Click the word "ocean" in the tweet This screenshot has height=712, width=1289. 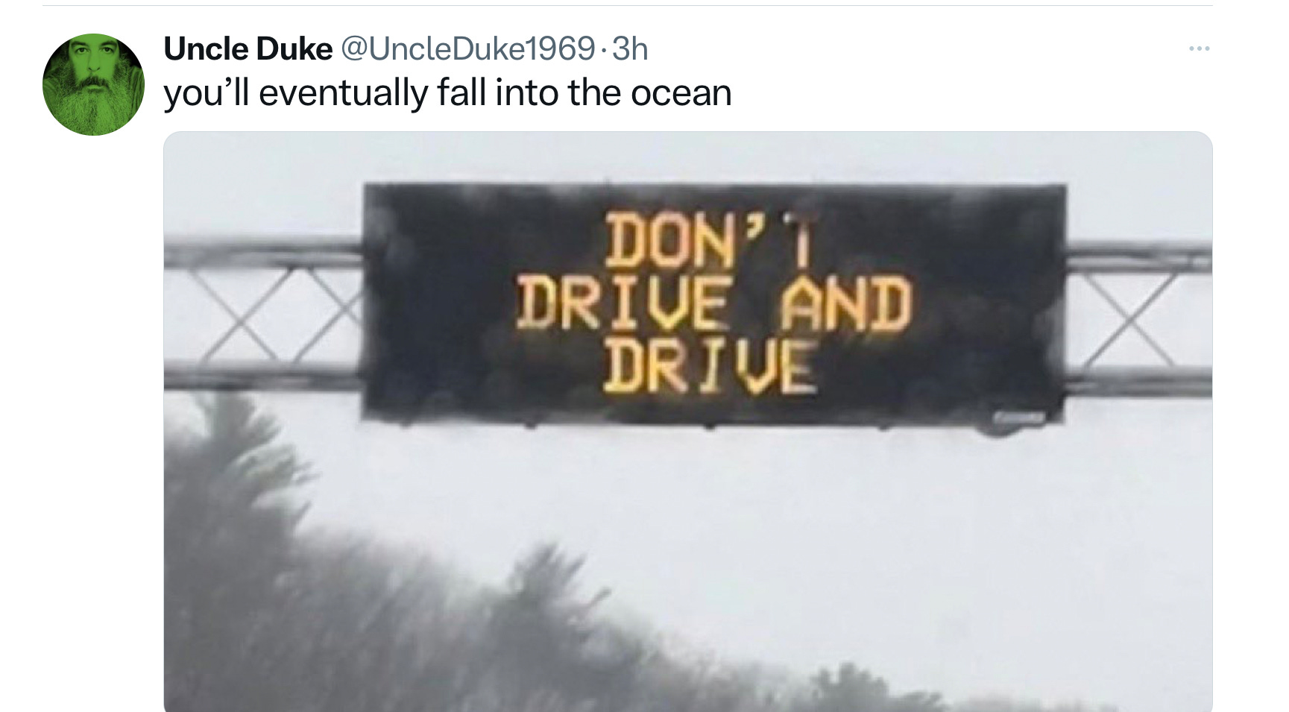point(681,95)
